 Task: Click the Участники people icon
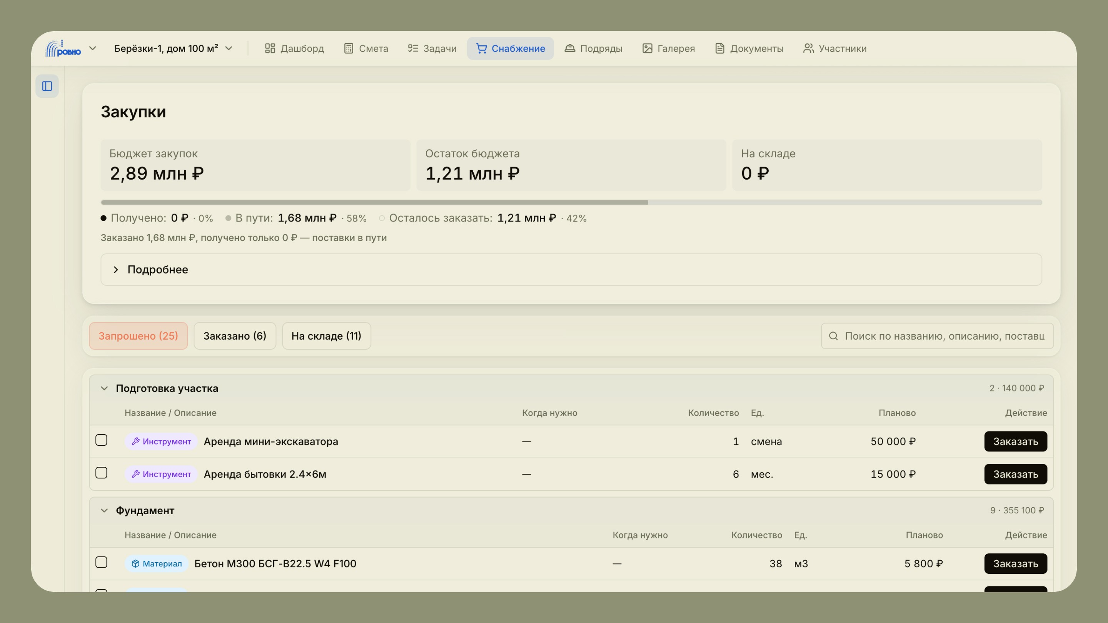pos(808,48)
